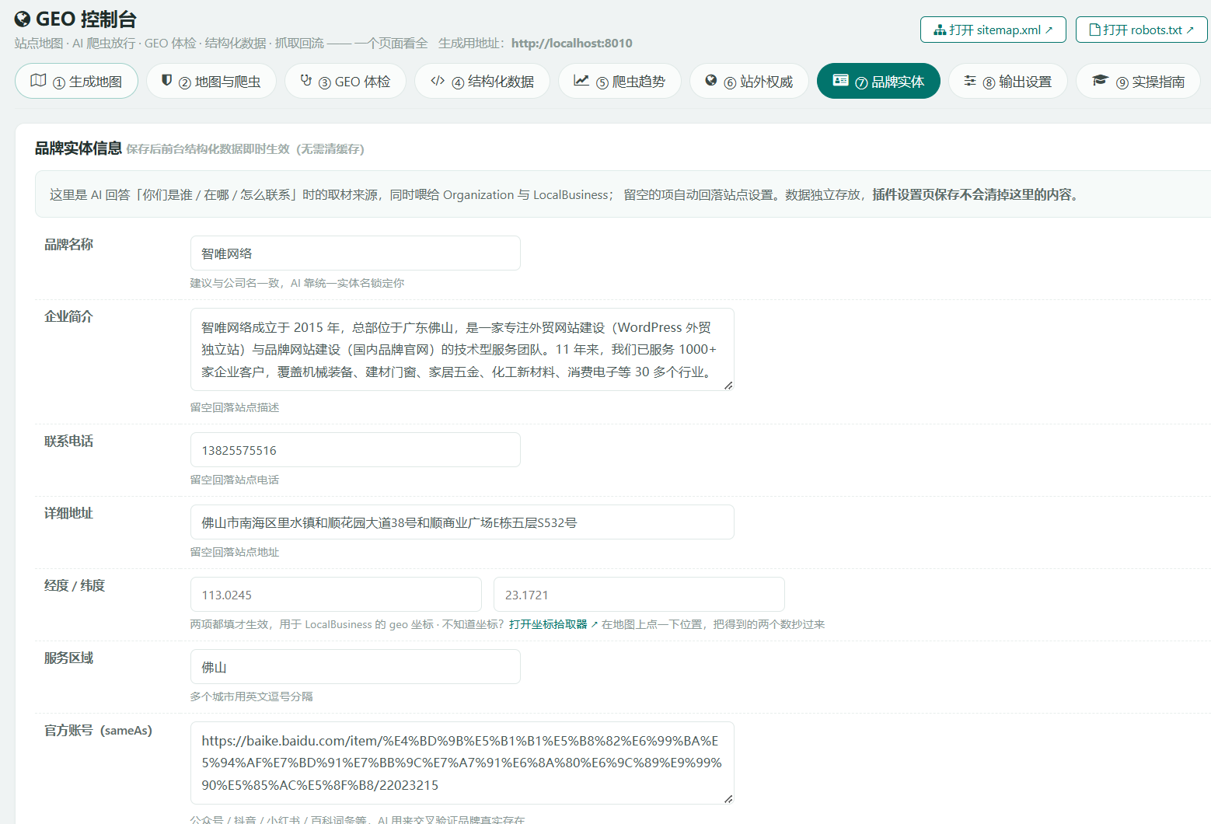Click the 企业简介 textarea resize handle
The height and width of the screenshot is (824, 1211).
coord(728,385)
